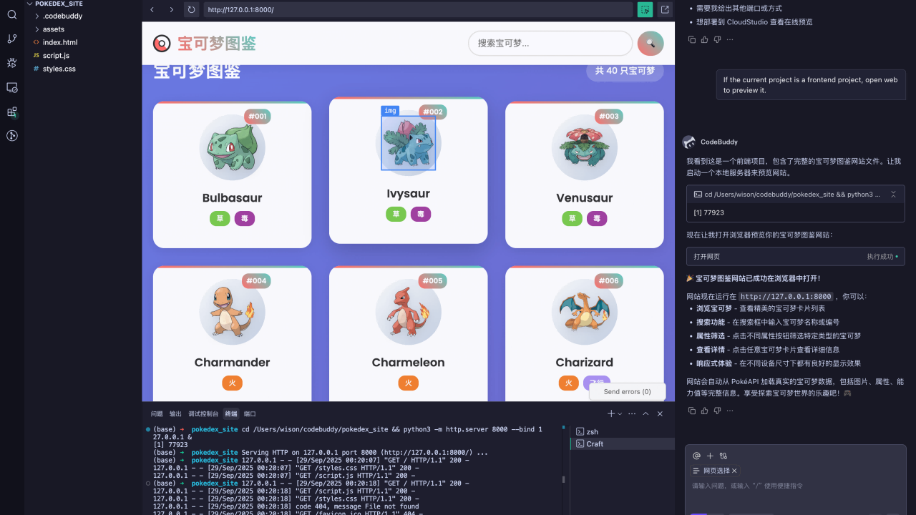This screenshot has width=916, height=515.
Task: Click the preview URL address bar
Action: pos(418,9)
